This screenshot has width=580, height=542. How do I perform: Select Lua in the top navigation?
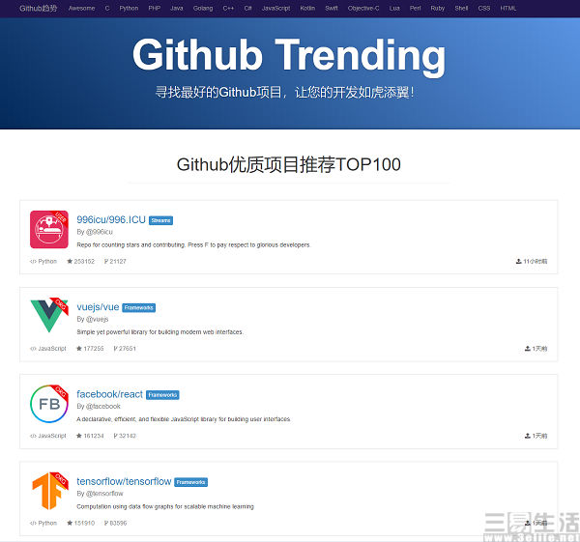(394, 8)
